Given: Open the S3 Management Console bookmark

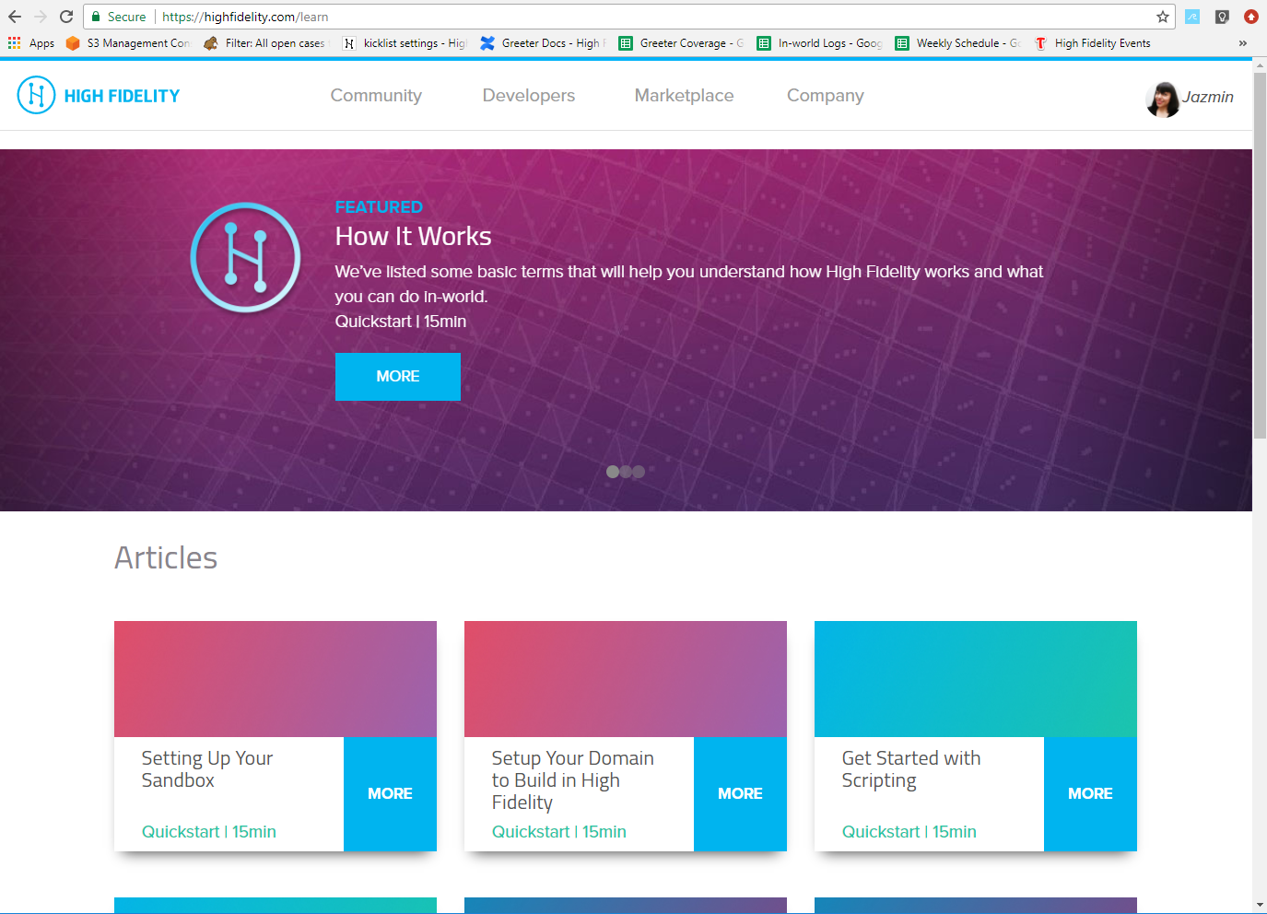Looking at the screenshot, I should pos(127,42).
